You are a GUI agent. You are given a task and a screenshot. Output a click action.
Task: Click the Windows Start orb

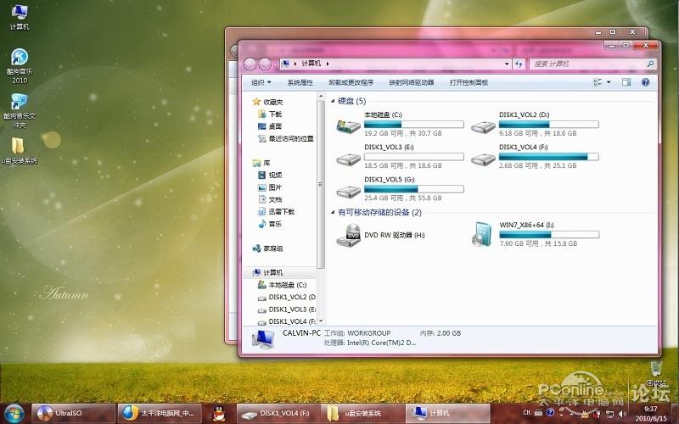pyautogui.click(x=14, y=413)
